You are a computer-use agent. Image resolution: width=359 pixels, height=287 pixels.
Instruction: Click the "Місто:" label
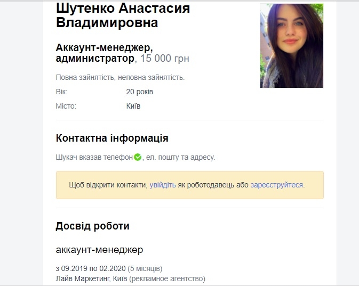(66, 106)
